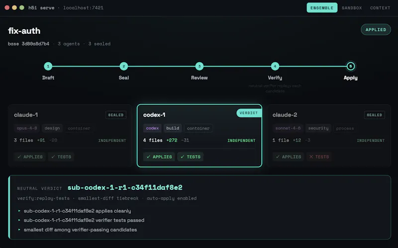Click the security tag on claude-2
This screenshot has width=398, height=248.
pyautogui.click(x=318, y=128)
